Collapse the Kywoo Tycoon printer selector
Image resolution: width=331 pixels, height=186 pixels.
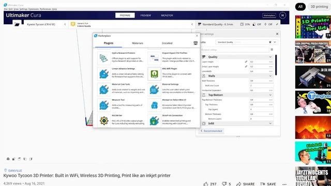click(65, 24)
